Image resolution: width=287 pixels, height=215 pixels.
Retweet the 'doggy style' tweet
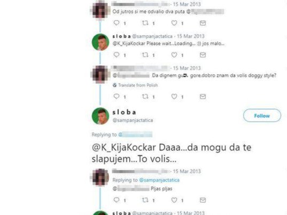click(145, 97)
